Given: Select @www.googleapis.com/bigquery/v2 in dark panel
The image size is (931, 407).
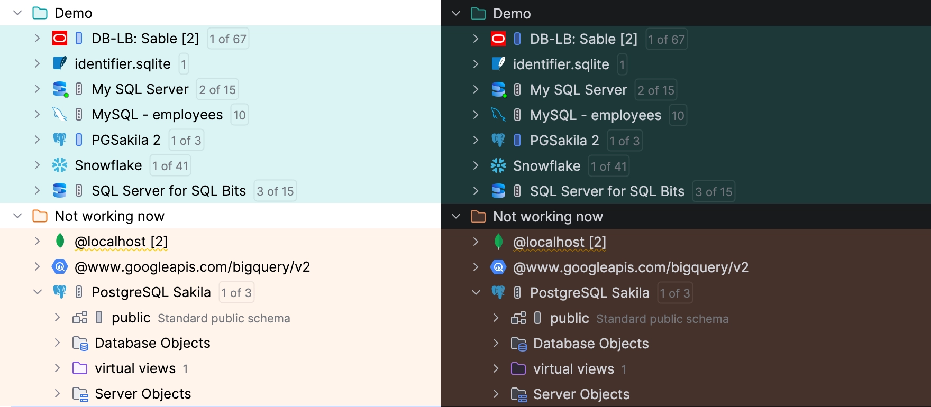Looking at the screenshot, I should tap(631, 267).
